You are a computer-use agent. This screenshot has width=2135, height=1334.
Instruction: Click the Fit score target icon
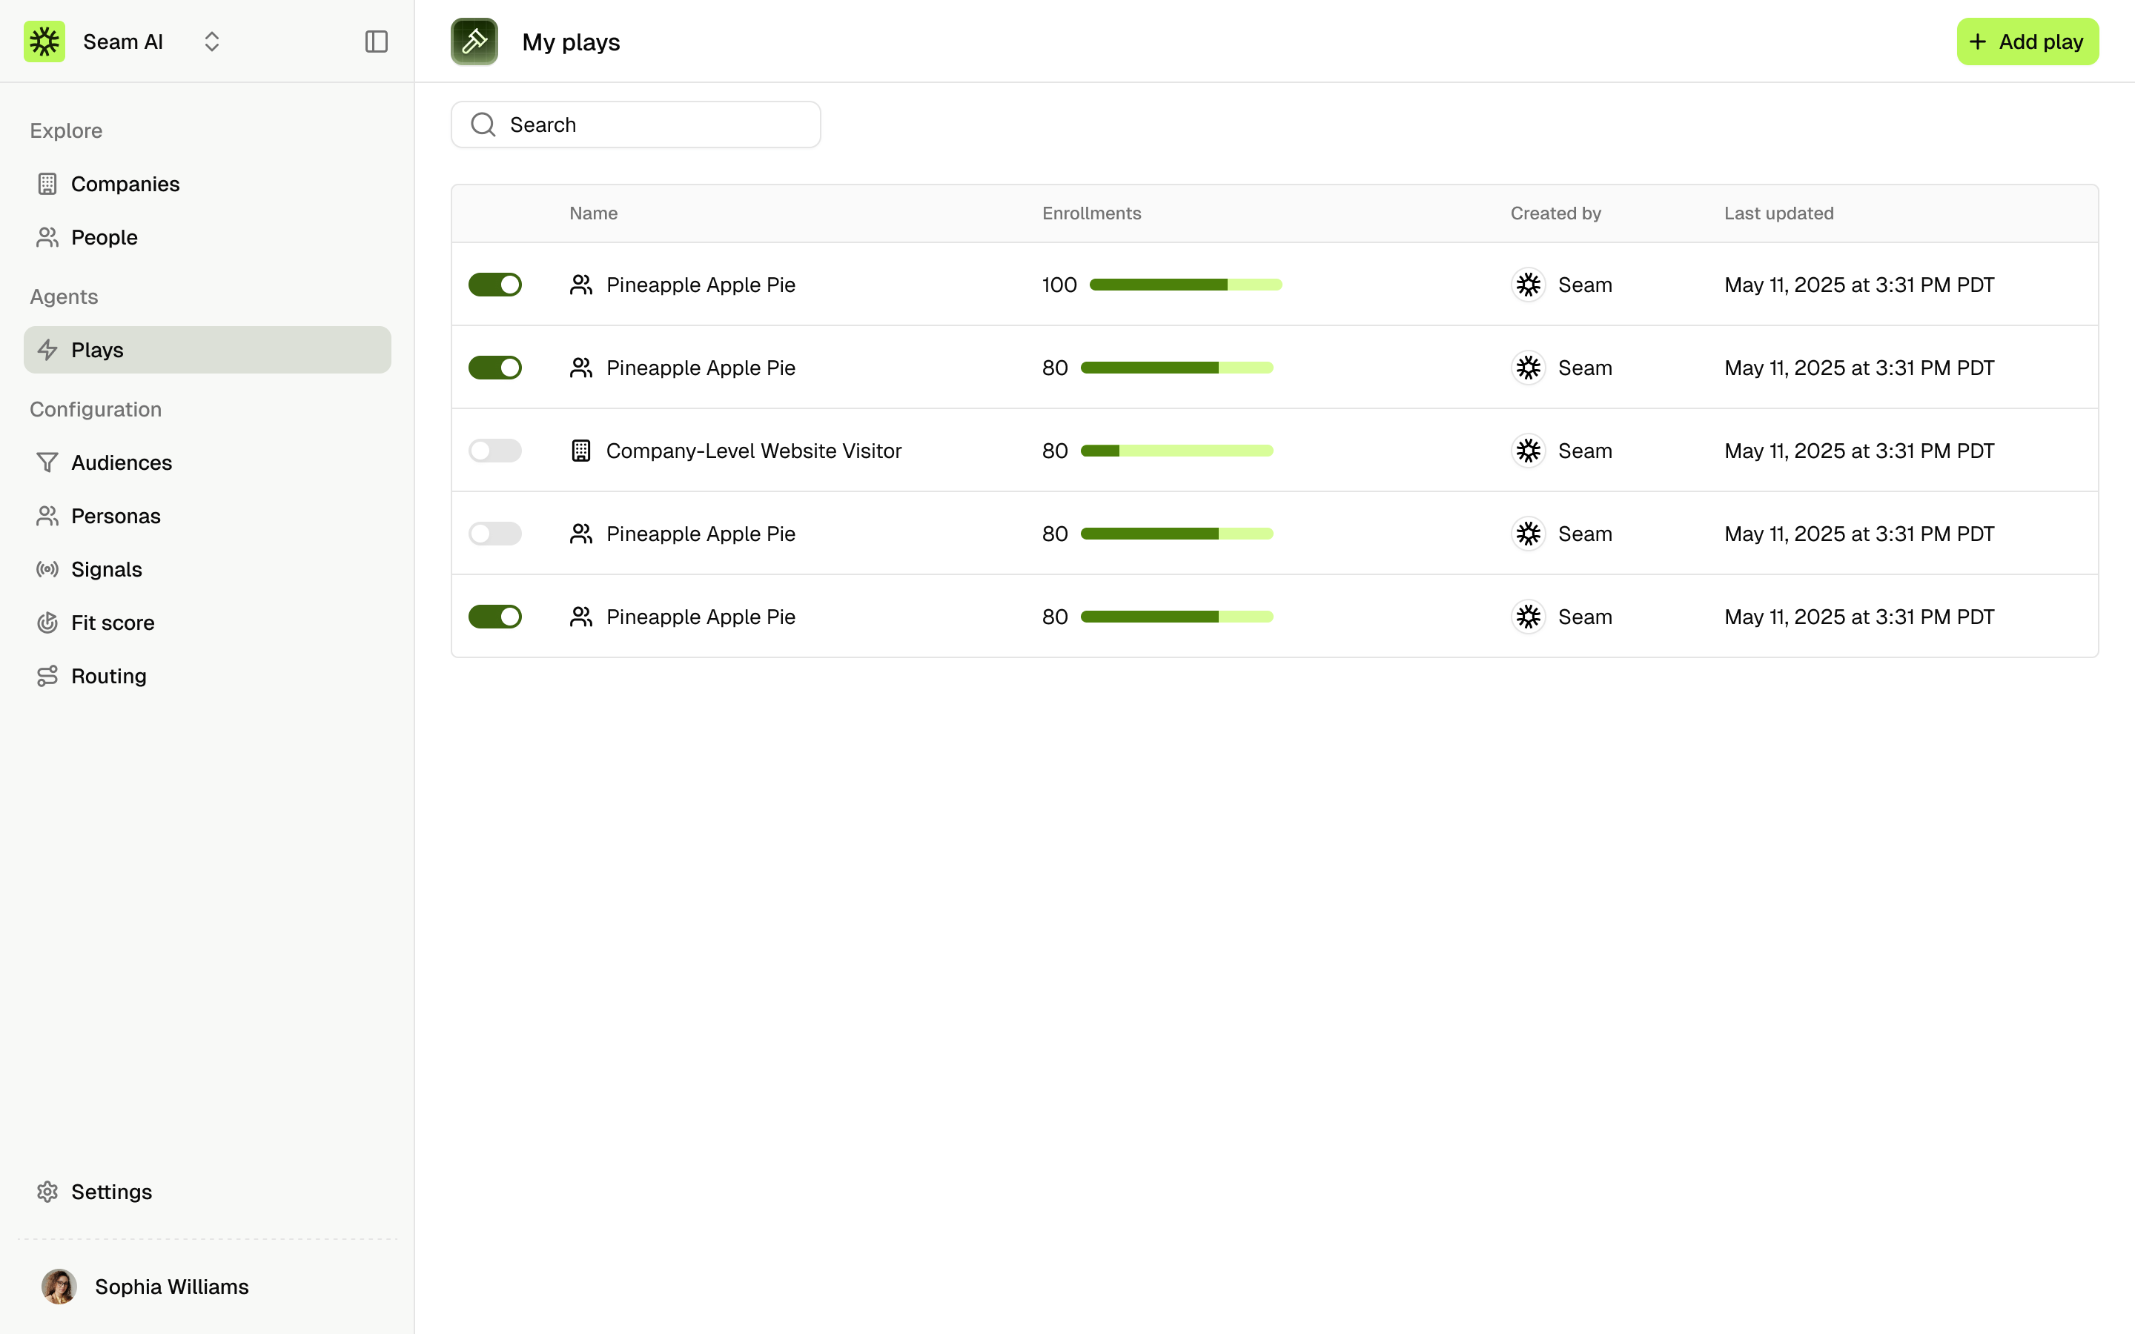pos(47,623)
